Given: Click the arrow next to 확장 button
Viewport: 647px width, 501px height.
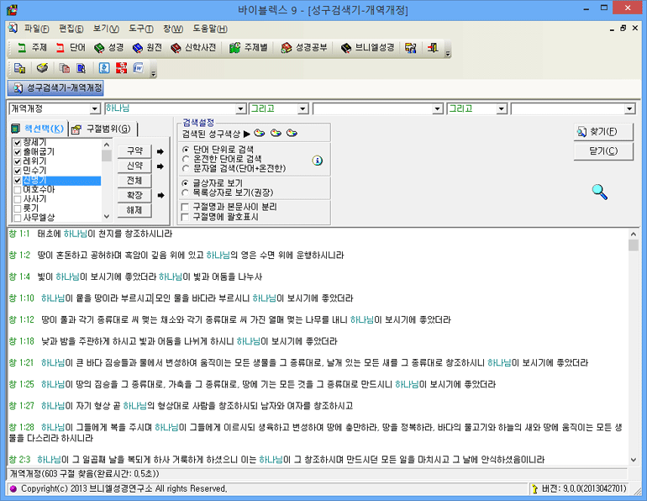Looking at the screenshot, I should click(160, 195).
